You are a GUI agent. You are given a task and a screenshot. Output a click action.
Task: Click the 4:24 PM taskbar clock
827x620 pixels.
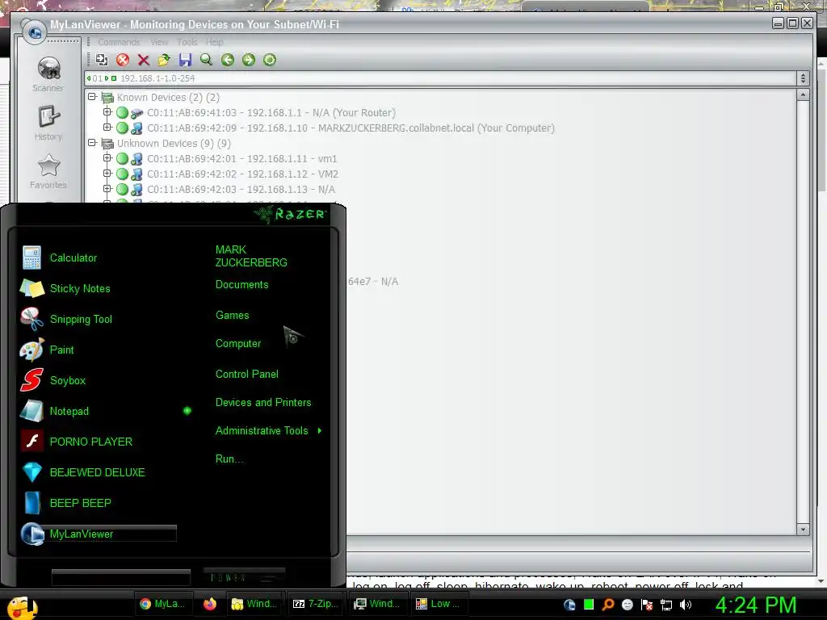(756, 605)
